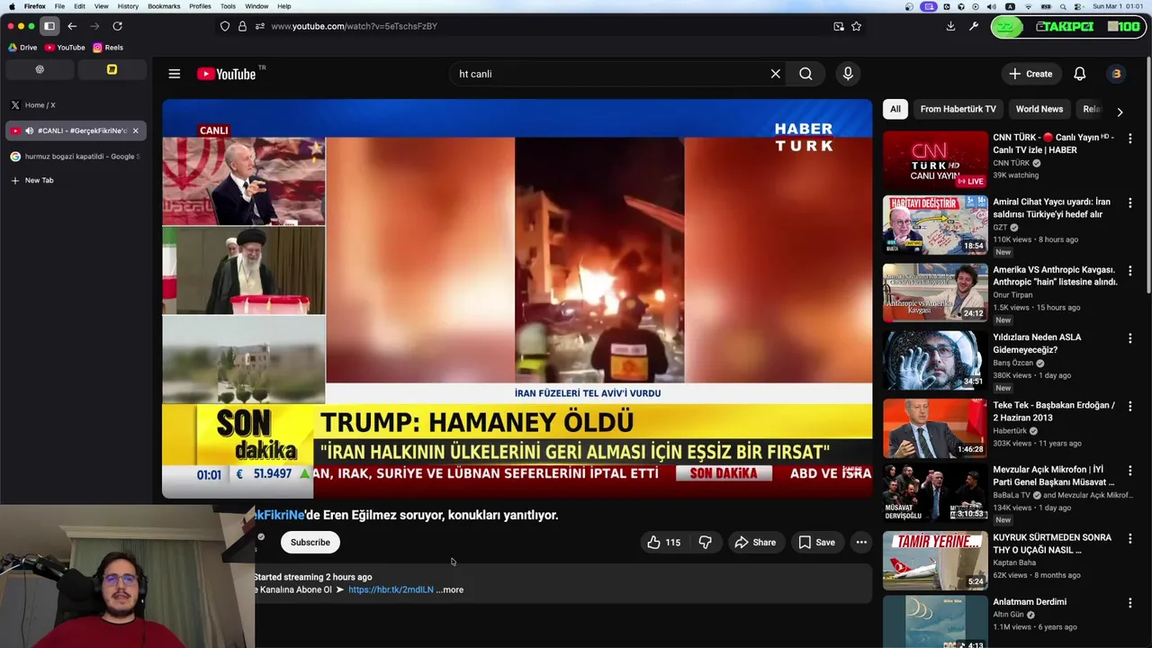Image resolution: width=1152 pixels, height=648 pixels.
Task: Open the Apple menu
Action: [x=12, y=6]
